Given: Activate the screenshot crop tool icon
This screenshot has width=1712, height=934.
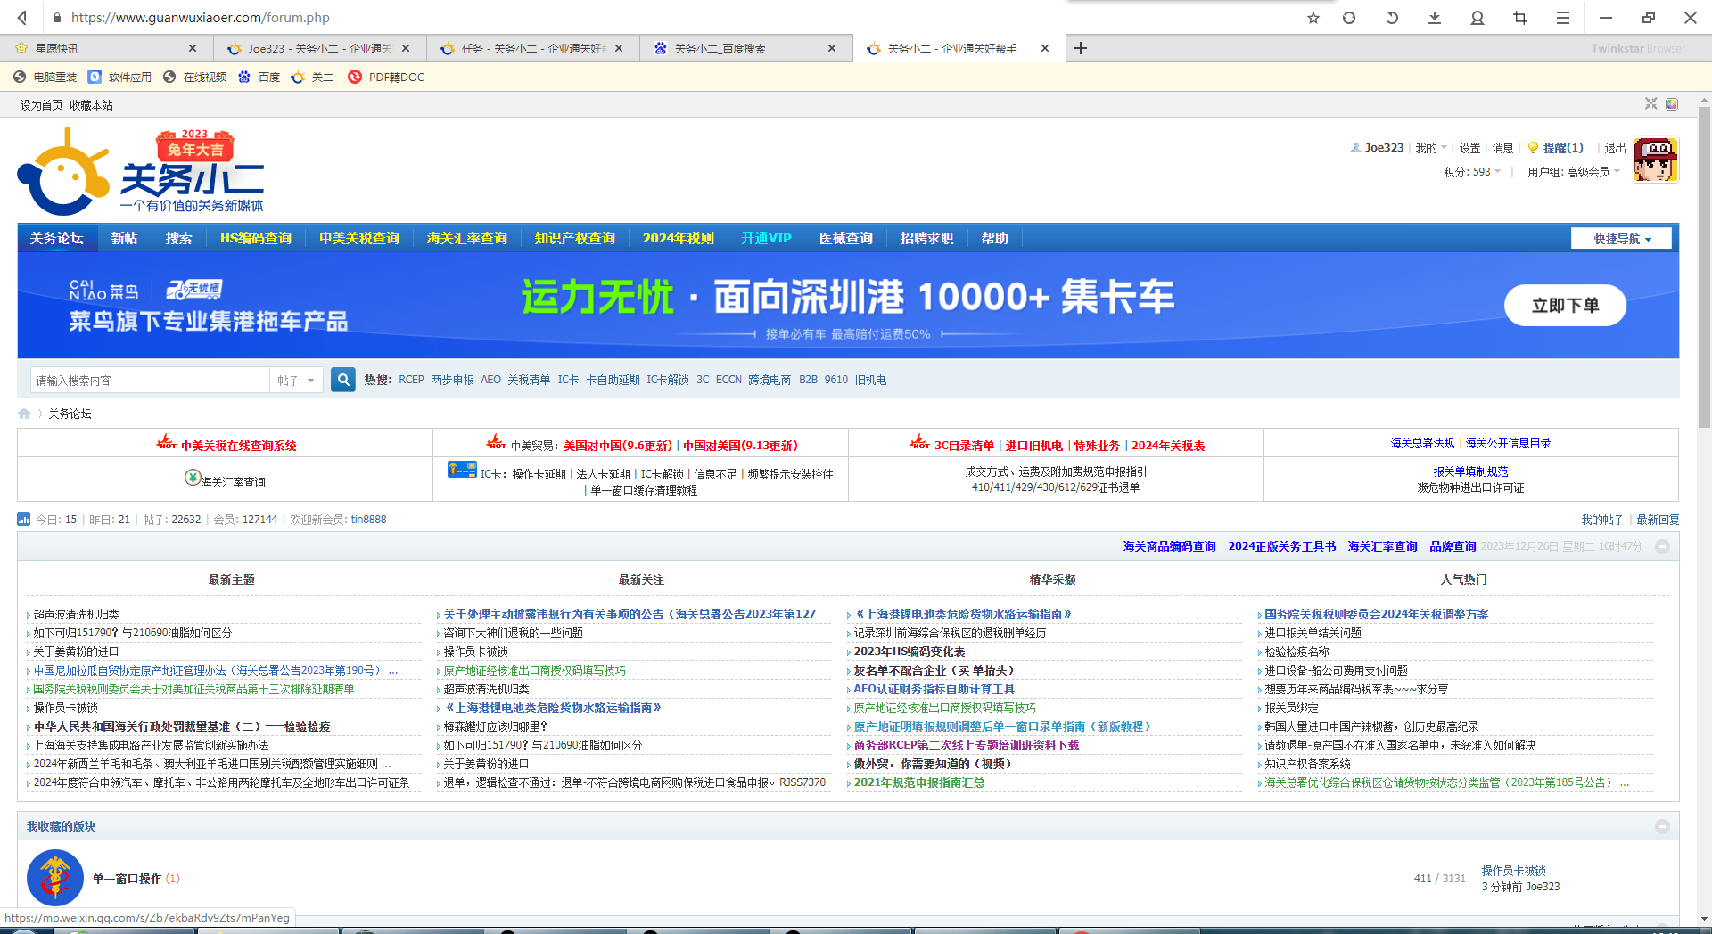Looking at the screenshot, I should (1520, 18).
